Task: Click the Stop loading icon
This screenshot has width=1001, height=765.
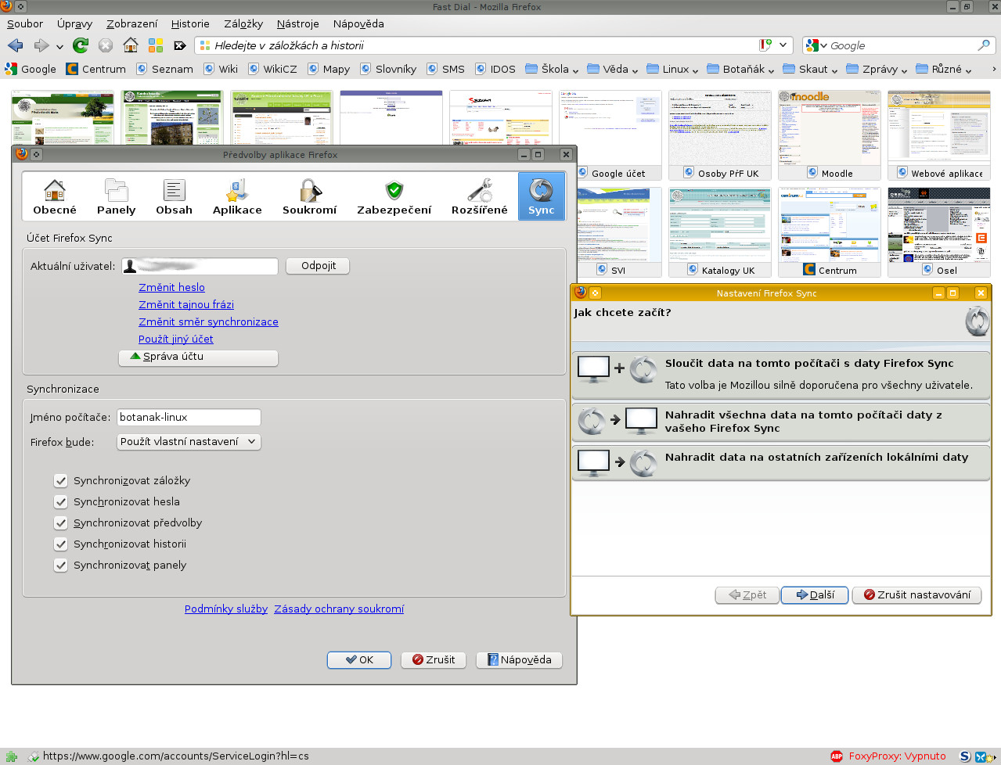Action: click(106, 45)
